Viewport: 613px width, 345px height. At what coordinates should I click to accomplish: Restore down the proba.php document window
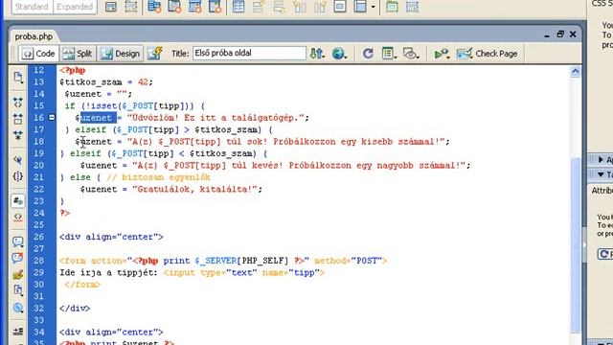coord(560,34)
